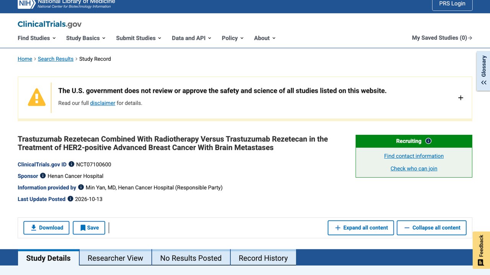This screenshot has width=490, height=275.
Task: Open the Study Basics dropdown menu
Action: point(86,38)
